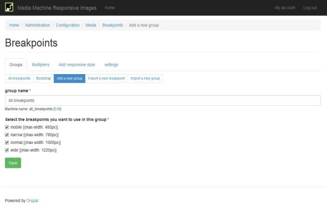The width and height of the screenshot is (327, 218).
Task: Click the Breakpoints page heading
Action: coord(31,43)
